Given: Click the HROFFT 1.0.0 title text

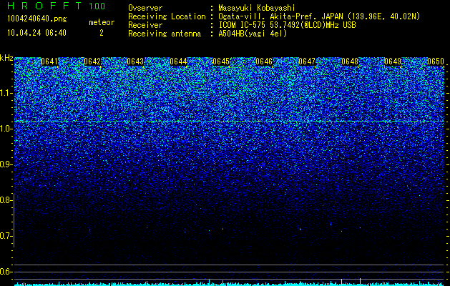Looking at the screenshot, I should 56,6.
